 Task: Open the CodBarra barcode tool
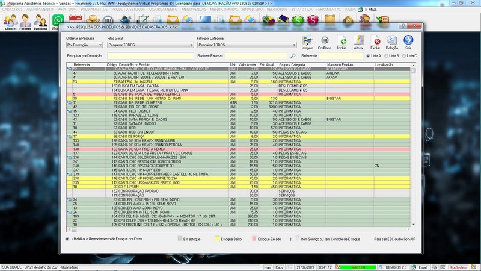tap(325, 41)
